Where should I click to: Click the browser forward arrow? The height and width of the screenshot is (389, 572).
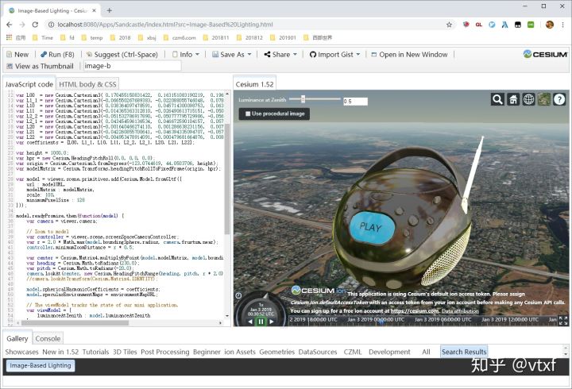click(22, 25)
